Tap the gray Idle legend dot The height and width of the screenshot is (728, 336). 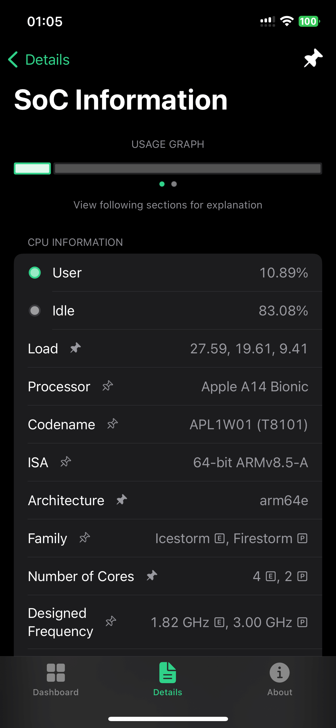click(x=35, y=311)
